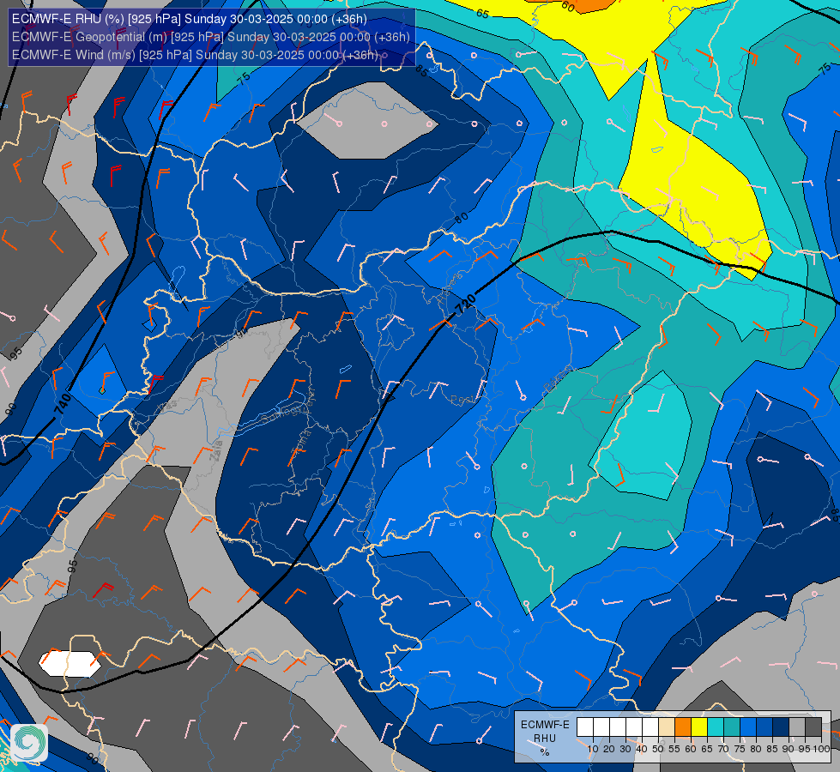Viewport: 840px width, 772px height.
Task: Pick the navy 85-90 legend swatch
Action: point(781,727)
